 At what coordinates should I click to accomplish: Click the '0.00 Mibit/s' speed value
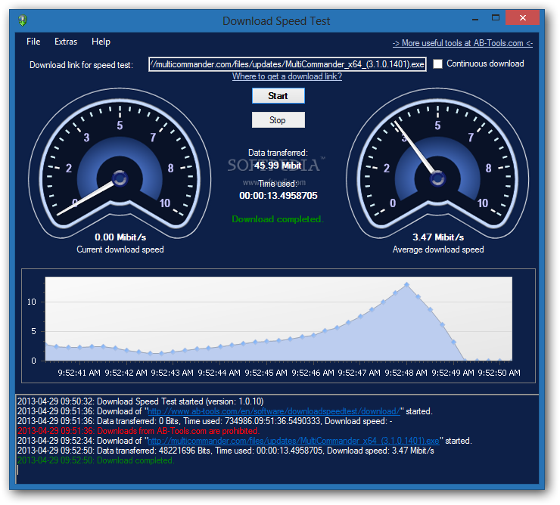click(x=120, y=237)
